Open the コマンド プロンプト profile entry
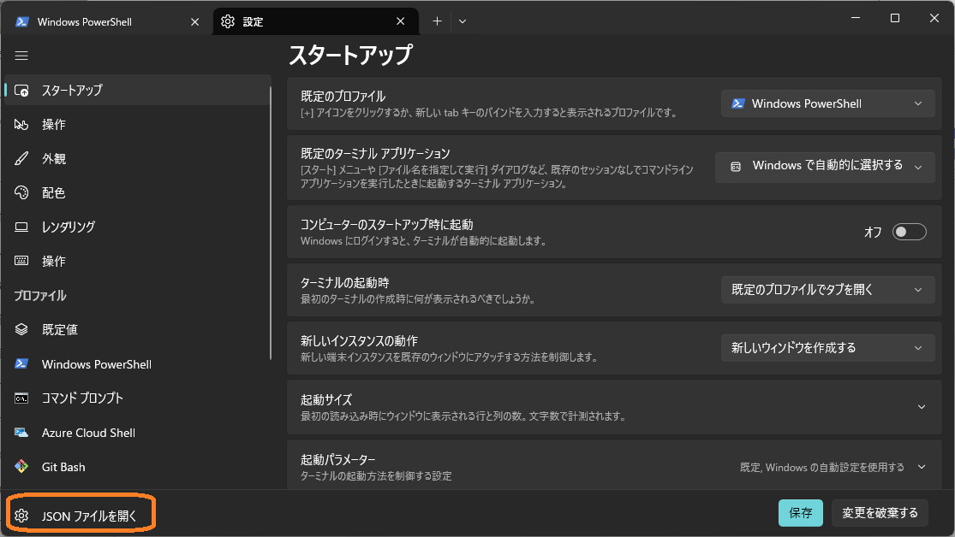Viewport: 955px width, 537px height. (138, 398)
